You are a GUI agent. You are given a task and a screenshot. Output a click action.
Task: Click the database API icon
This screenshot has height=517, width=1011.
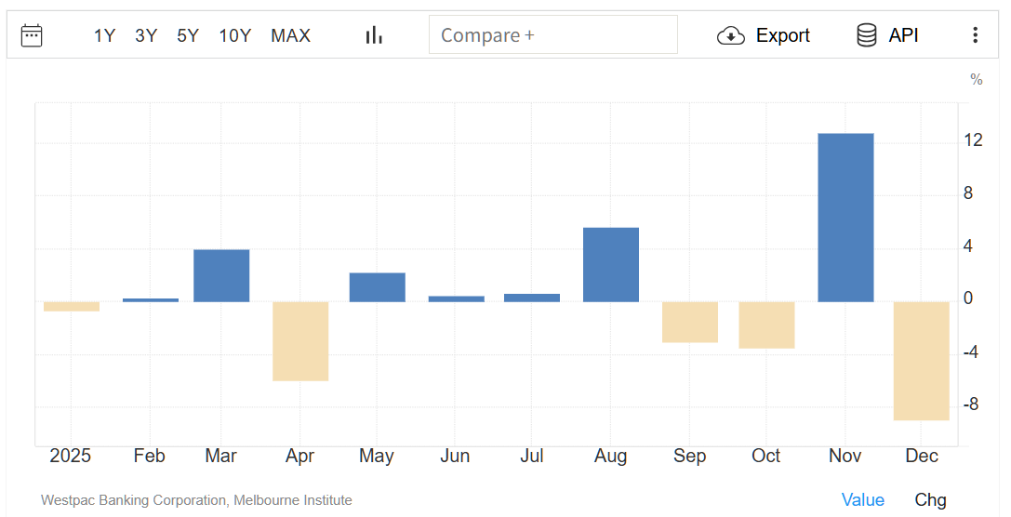pos(866,35)
